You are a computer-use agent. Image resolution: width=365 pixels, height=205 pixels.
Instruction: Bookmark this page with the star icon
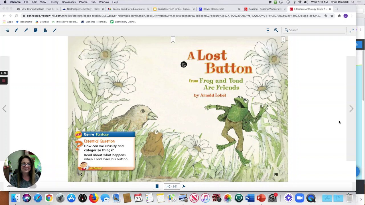coord(332,16)
